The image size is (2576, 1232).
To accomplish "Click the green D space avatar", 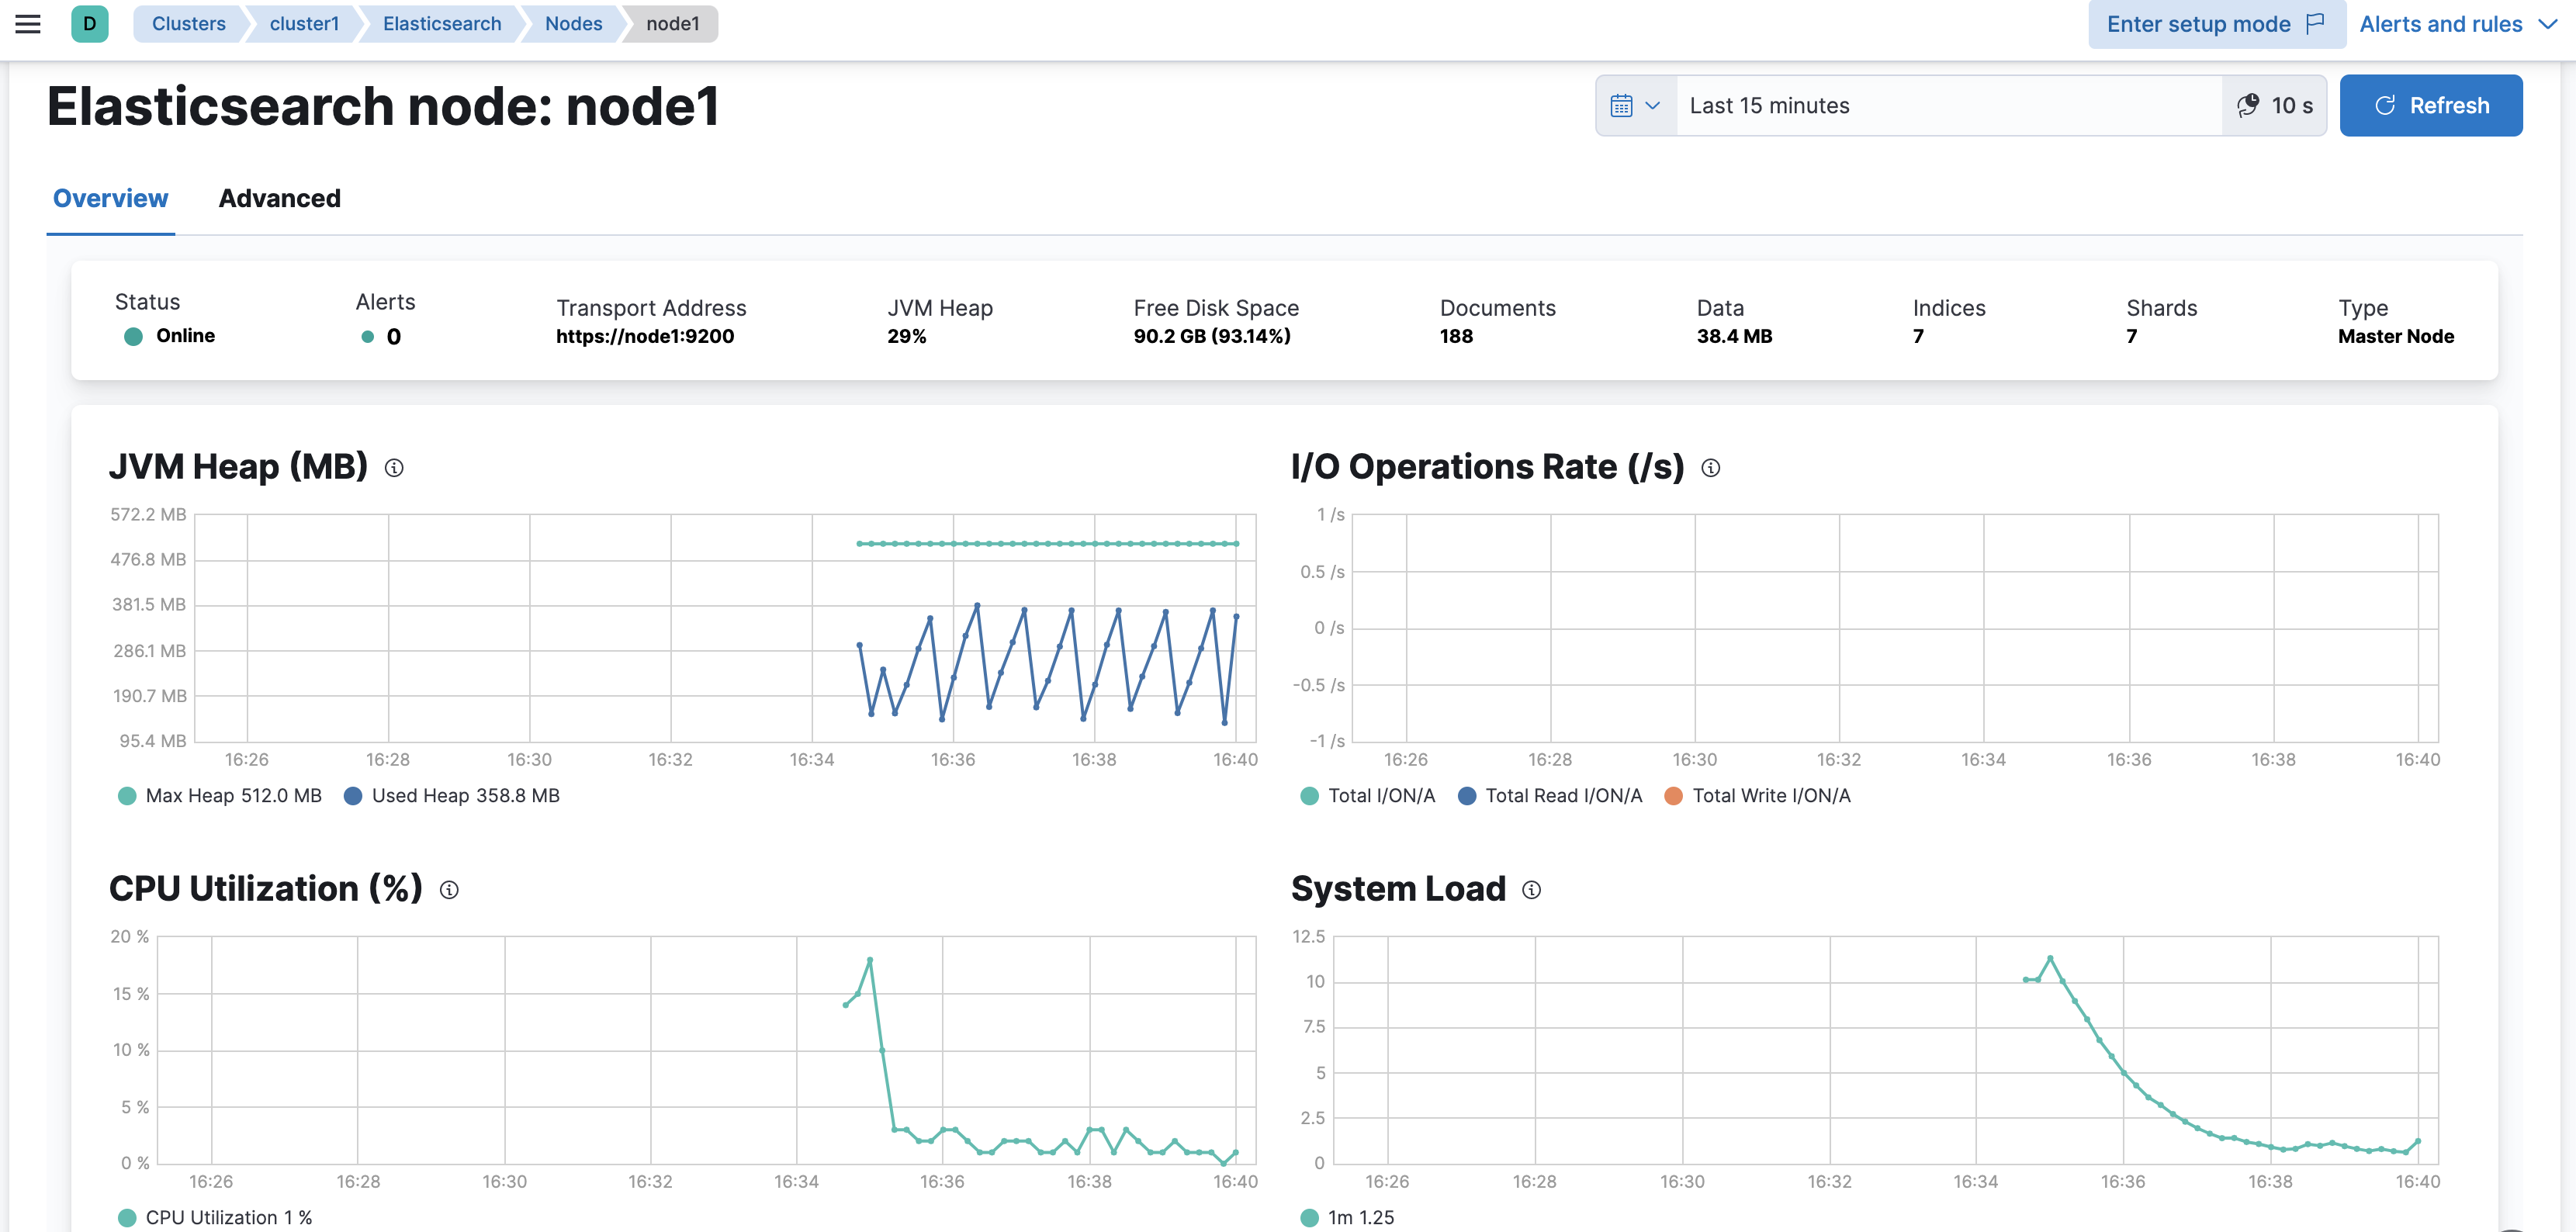I will [90, 24].
